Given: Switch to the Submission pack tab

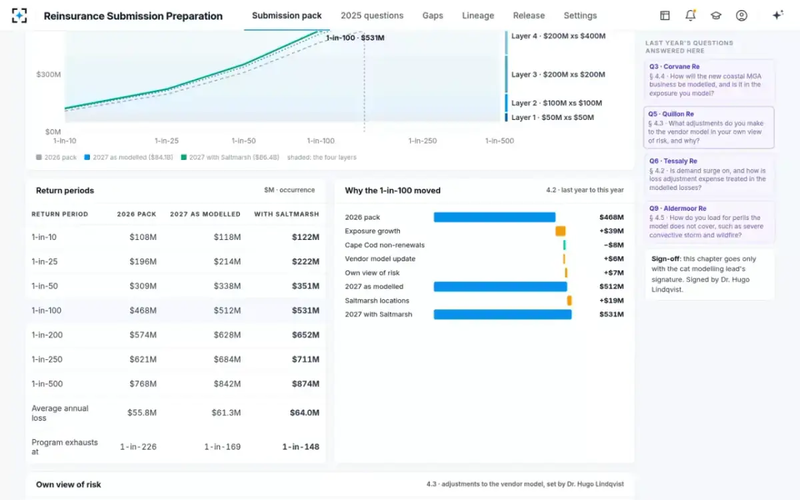Looking at the screenshot, I should point(287,15).
